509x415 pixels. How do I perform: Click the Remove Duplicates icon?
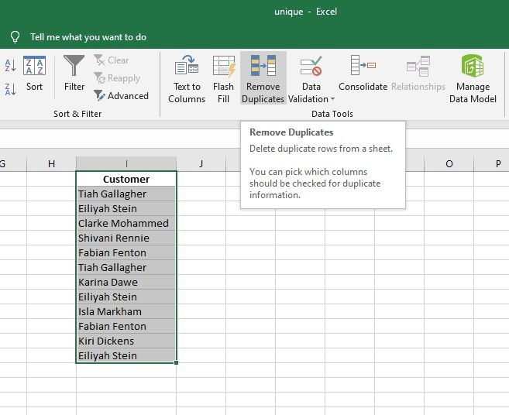(x=263, y=67)
